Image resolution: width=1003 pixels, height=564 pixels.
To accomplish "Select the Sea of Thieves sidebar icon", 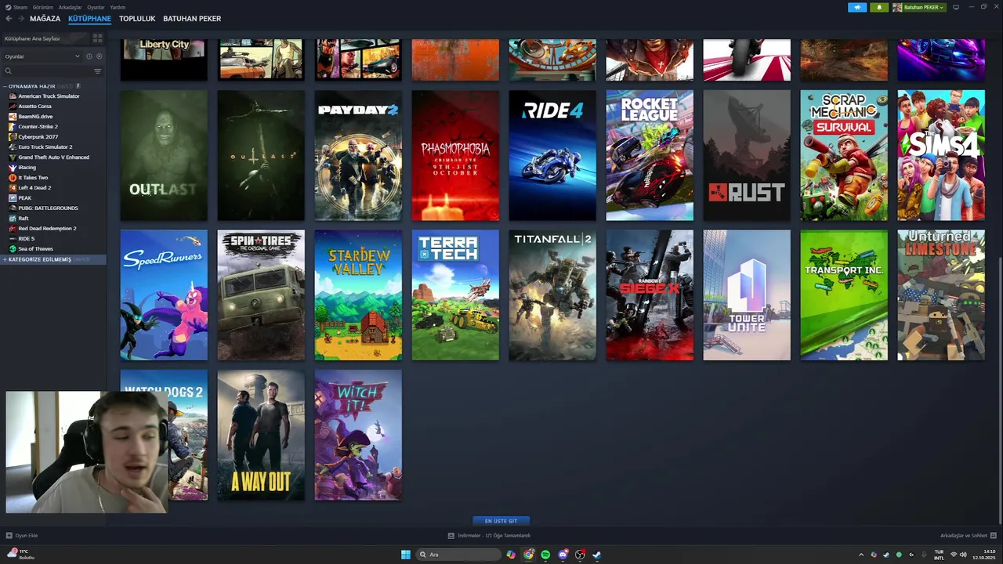I will point(12,249).
